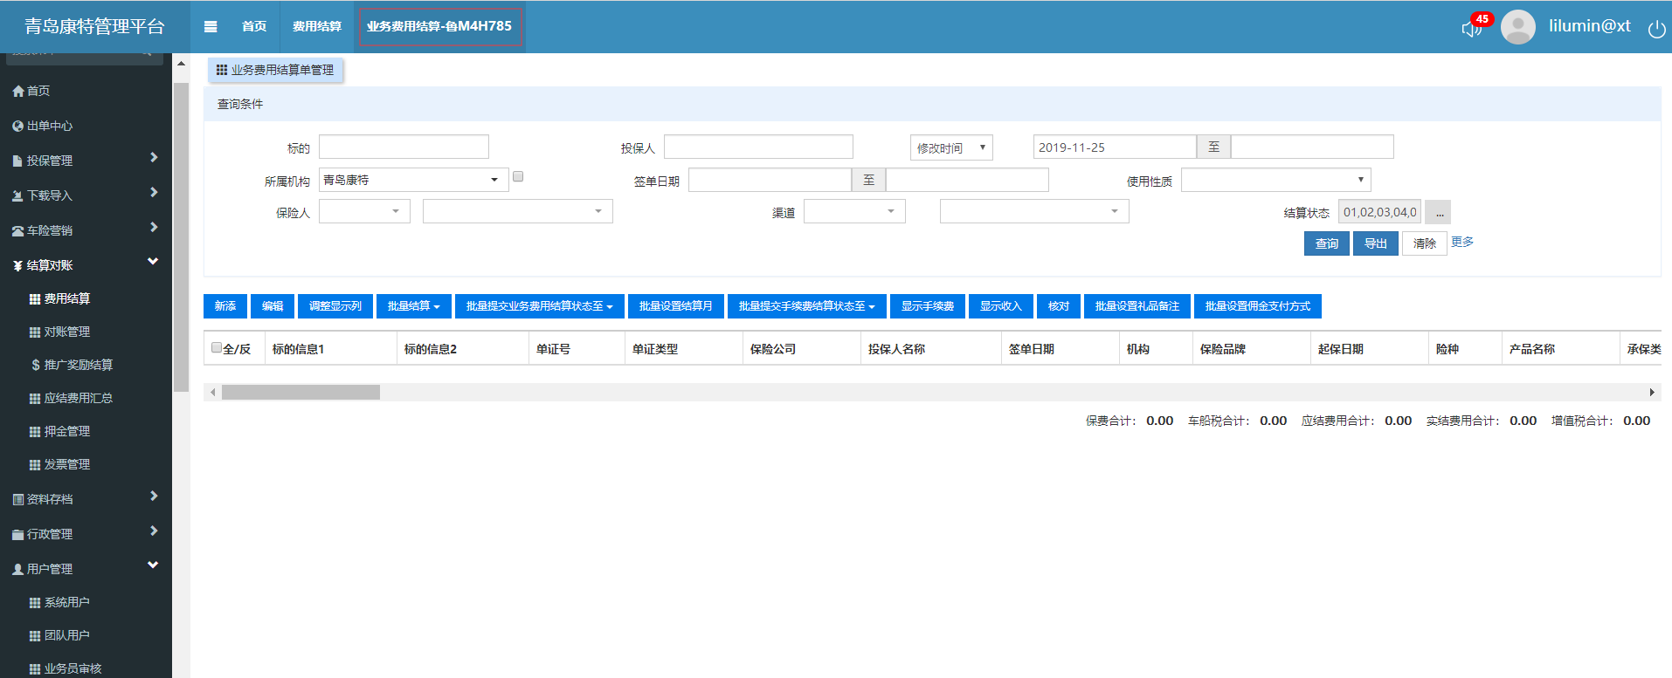
Task: Toggle the 全/反 select-all checkbox
Action: click(x=217, y=347)
